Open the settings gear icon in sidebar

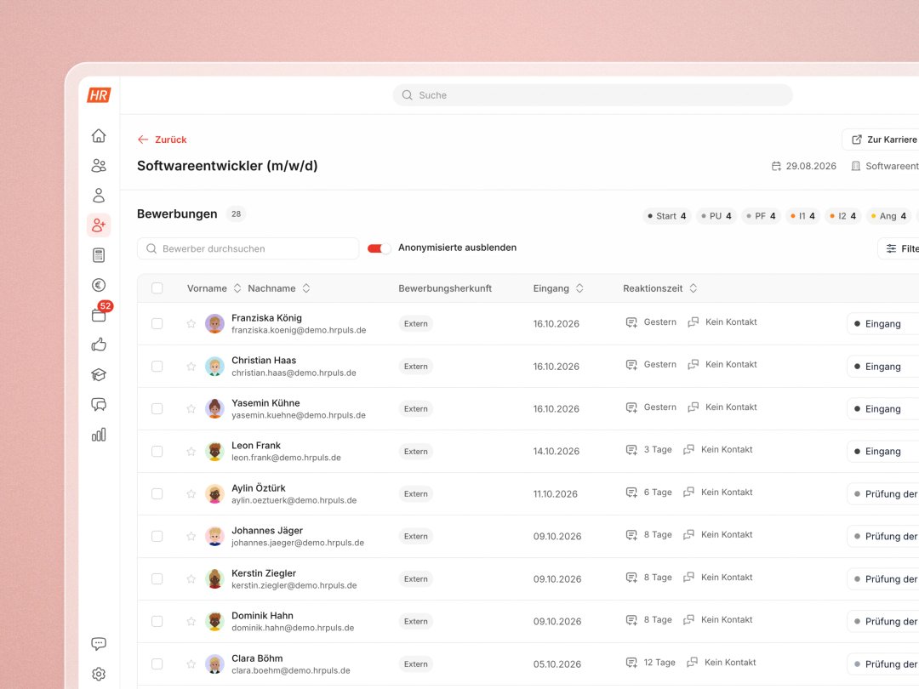[99, 674]
